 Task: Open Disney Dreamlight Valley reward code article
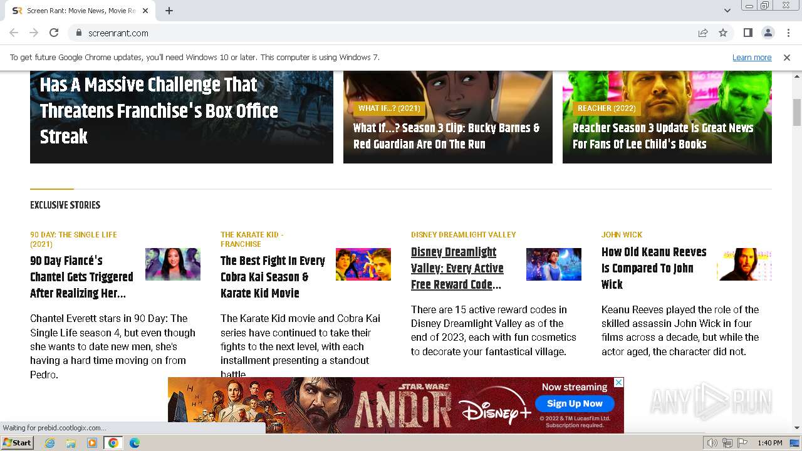pos(457,268)
